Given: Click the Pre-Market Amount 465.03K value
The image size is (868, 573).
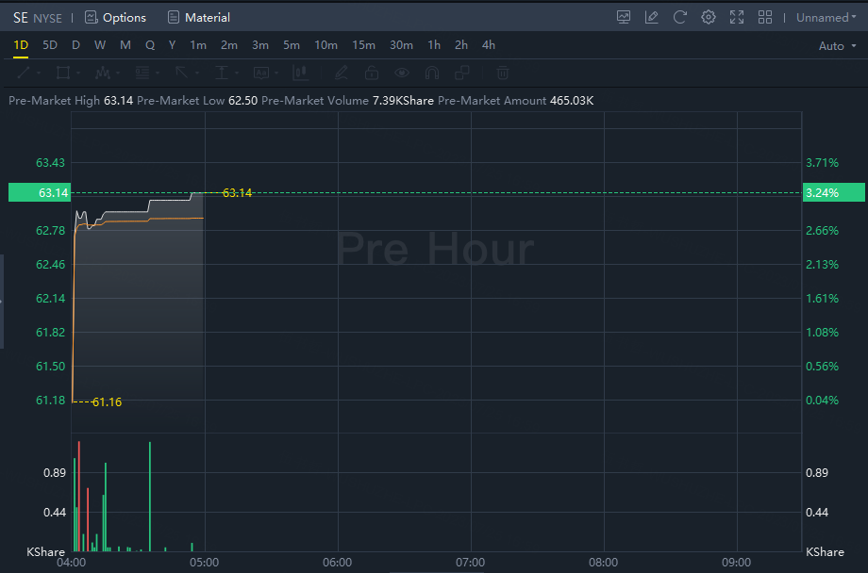Looking at the screenshot, I should coord(572,101).
